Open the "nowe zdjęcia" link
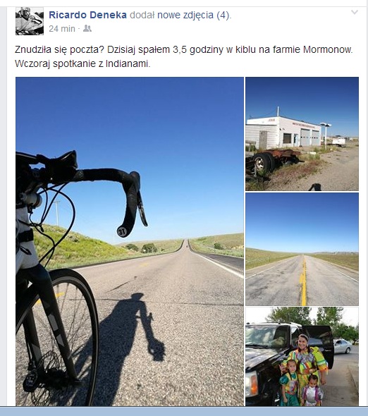Viewport: 368px width, 416px height. tap(185, 15)
